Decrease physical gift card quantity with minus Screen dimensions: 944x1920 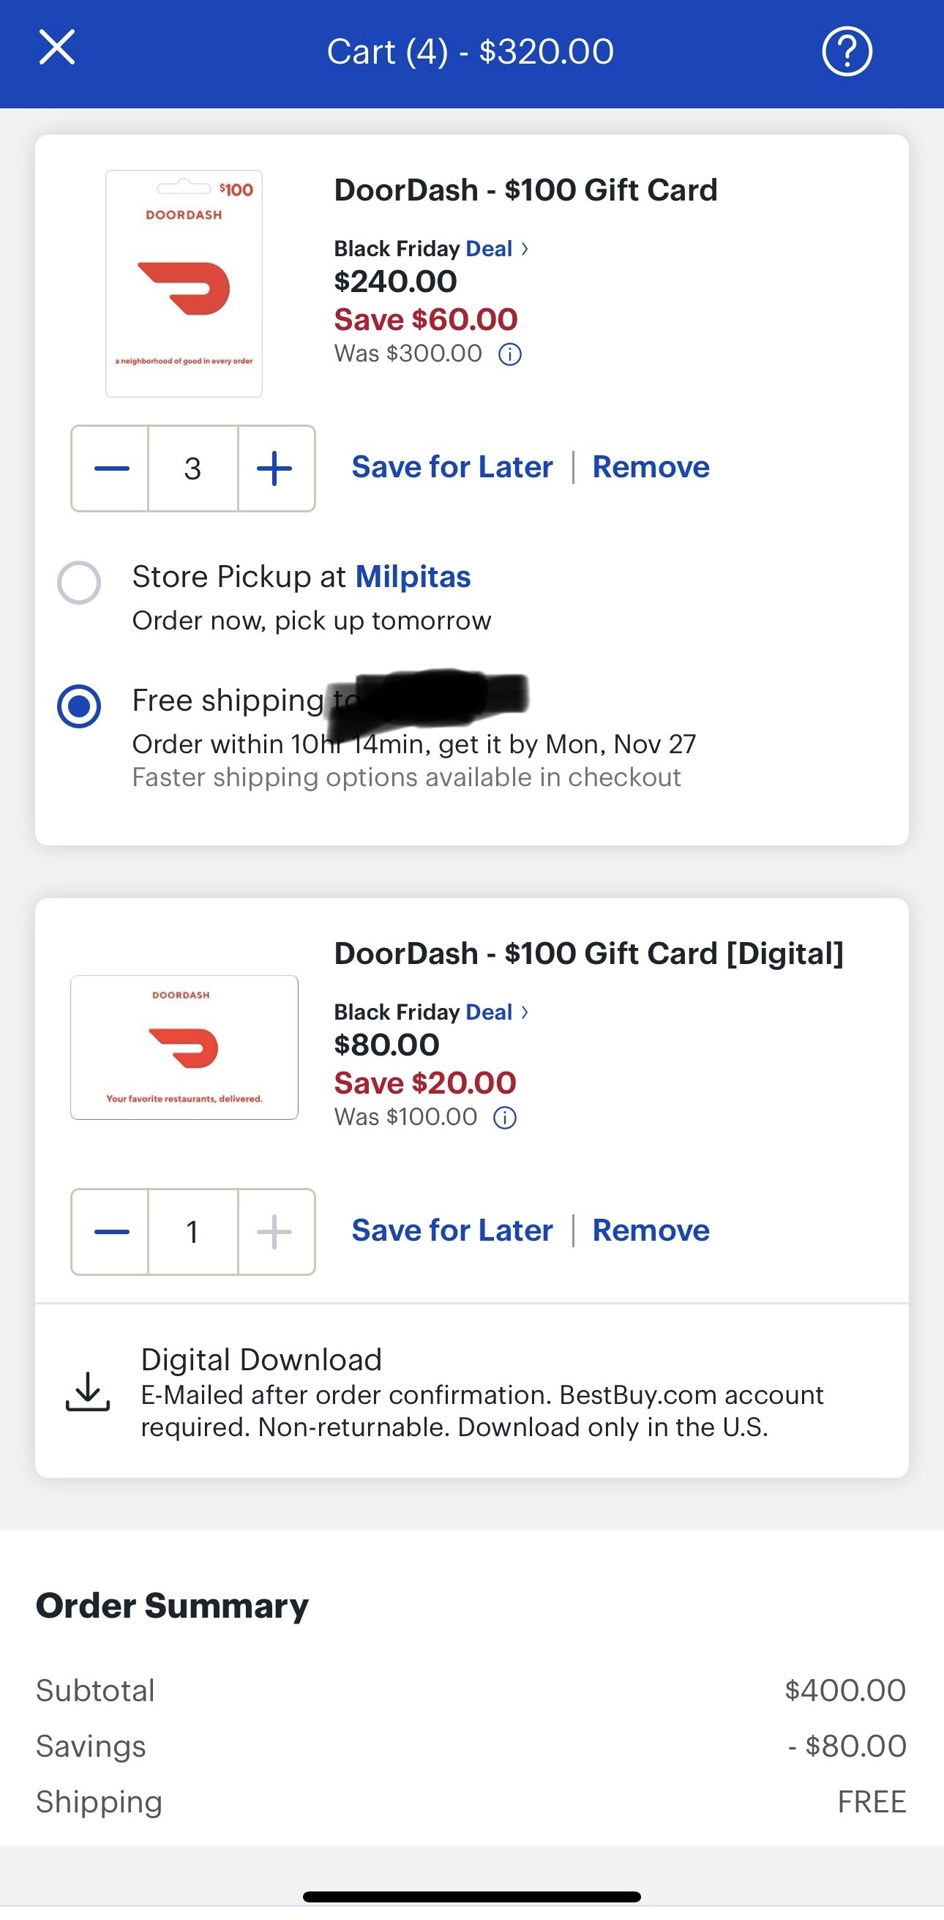(111, 468)
